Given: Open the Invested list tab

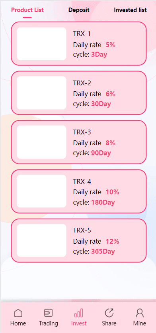Looking at the screenshot, I should point(130,10).
